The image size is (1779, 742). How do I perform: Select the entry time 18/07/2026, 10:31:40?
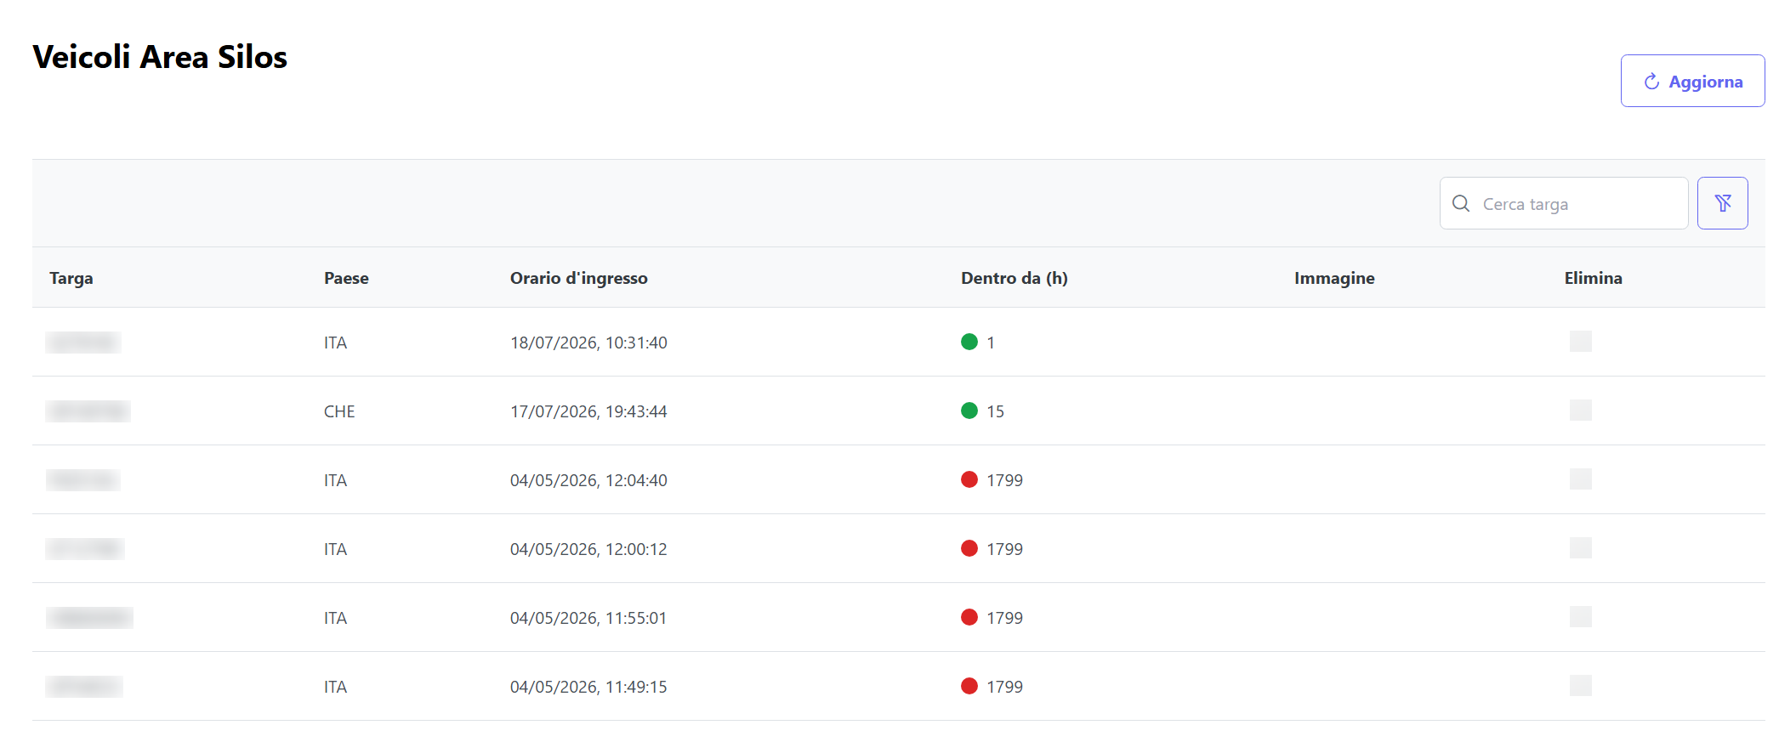tap(588, 343)
